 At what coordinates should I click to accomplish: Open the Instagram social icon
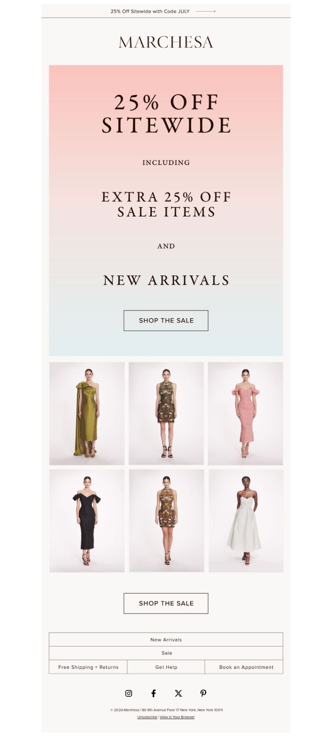[x=129, y=693]
